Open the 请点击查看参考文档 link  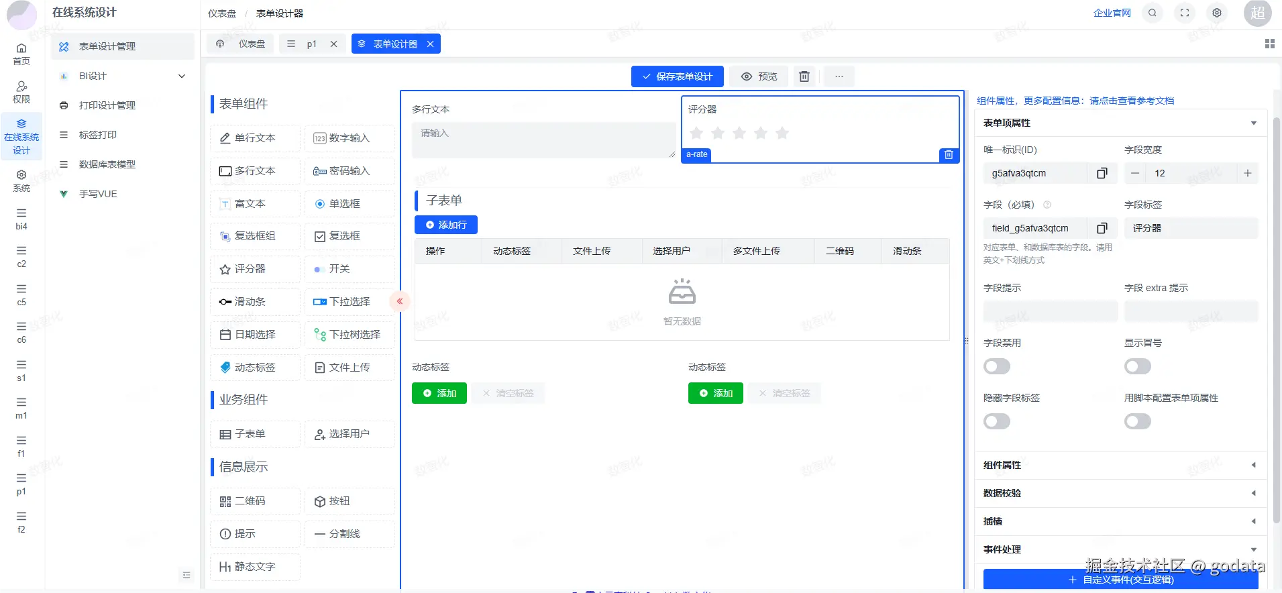pos(1132,101)
